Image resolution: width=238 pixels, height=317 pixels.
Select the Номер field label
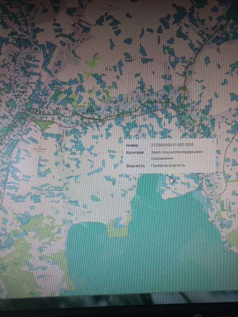tap(132, 145)
